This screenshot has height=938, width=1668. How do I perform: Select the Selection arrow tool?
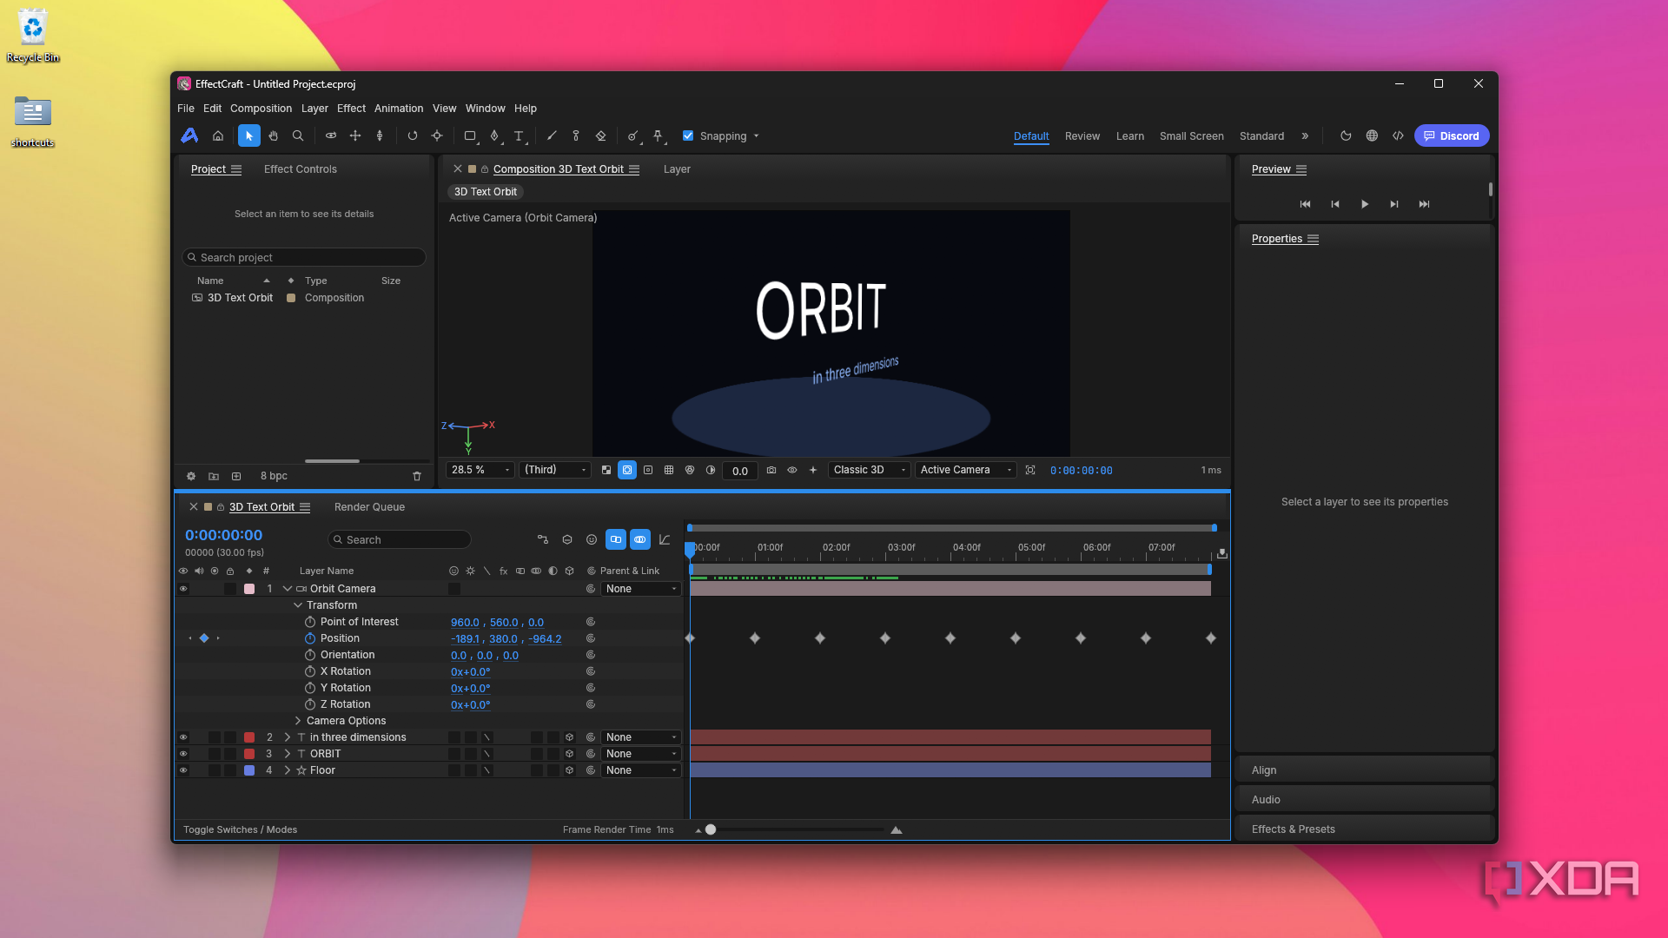coord(248,136)
